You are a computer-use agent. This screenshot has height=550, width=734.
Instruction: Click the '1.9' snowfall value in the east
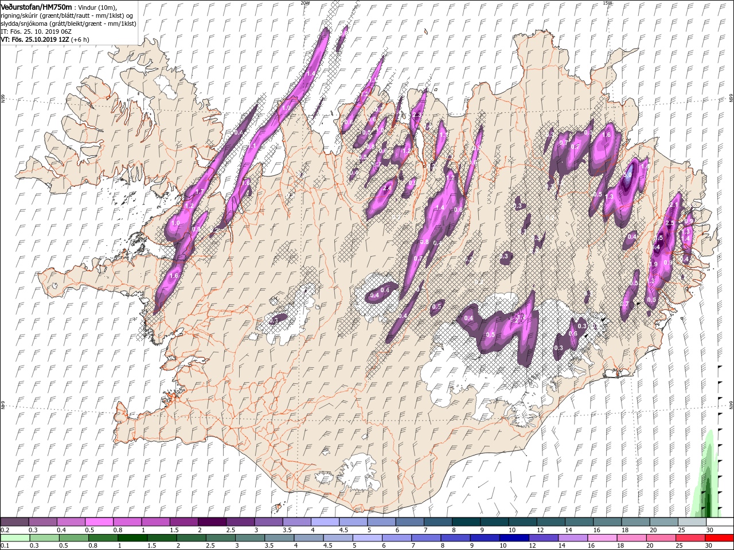(x=653, y=264)
